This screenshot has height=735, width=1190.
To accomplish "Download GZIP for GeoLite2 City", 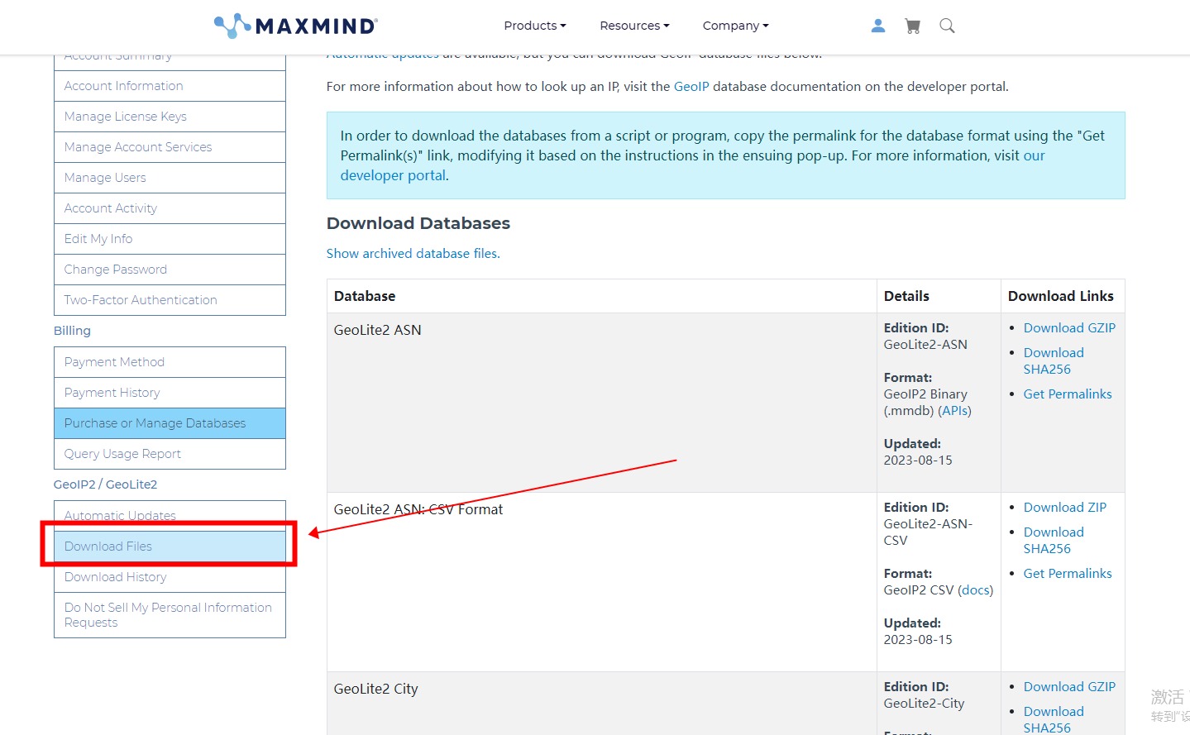I will click(1069, 687).
